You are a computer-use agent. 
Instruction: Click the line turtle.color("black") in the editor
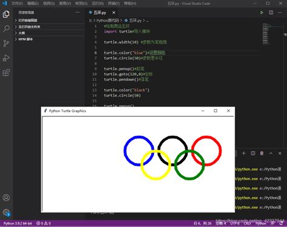click(x=127, y=90)
